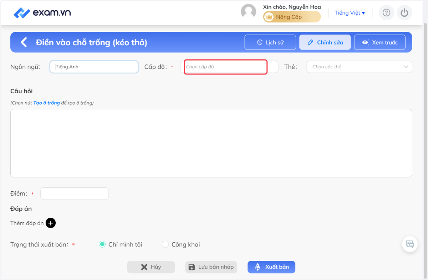Click the Lưu bản nháp button
This screenshot has height=280, width=428.
[211, 267]
